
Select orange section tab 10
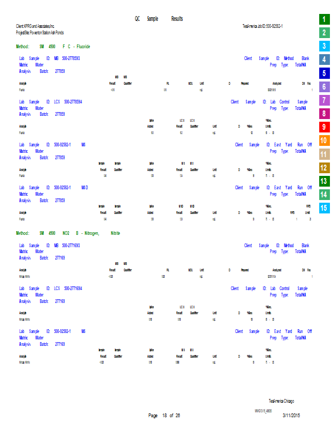coord(324,141)
